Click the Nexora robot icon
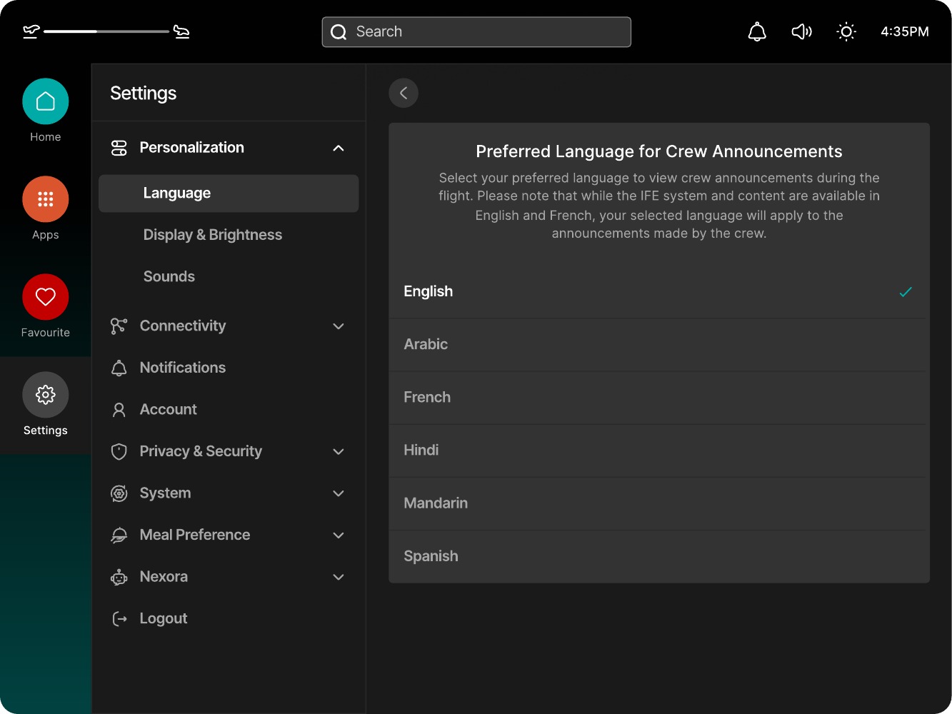Image resolution: width=952 pixels, height=714 pixels. [119, 577]
